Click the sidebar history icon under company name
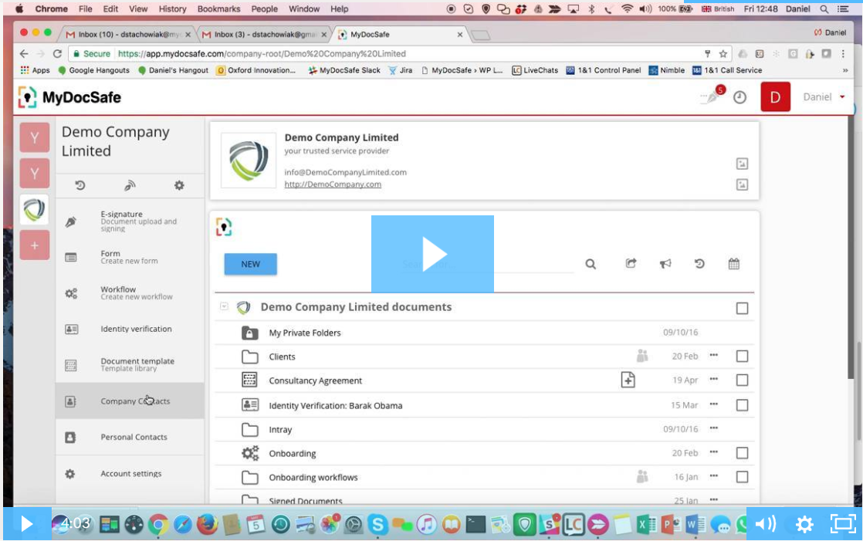Image resolution: width=863 pixels, height=541 pixels. [x=80, y=185]
